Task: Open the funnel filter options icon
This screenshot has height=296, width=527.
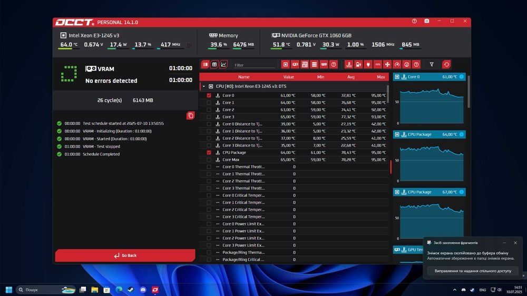Action: [432, 64]
